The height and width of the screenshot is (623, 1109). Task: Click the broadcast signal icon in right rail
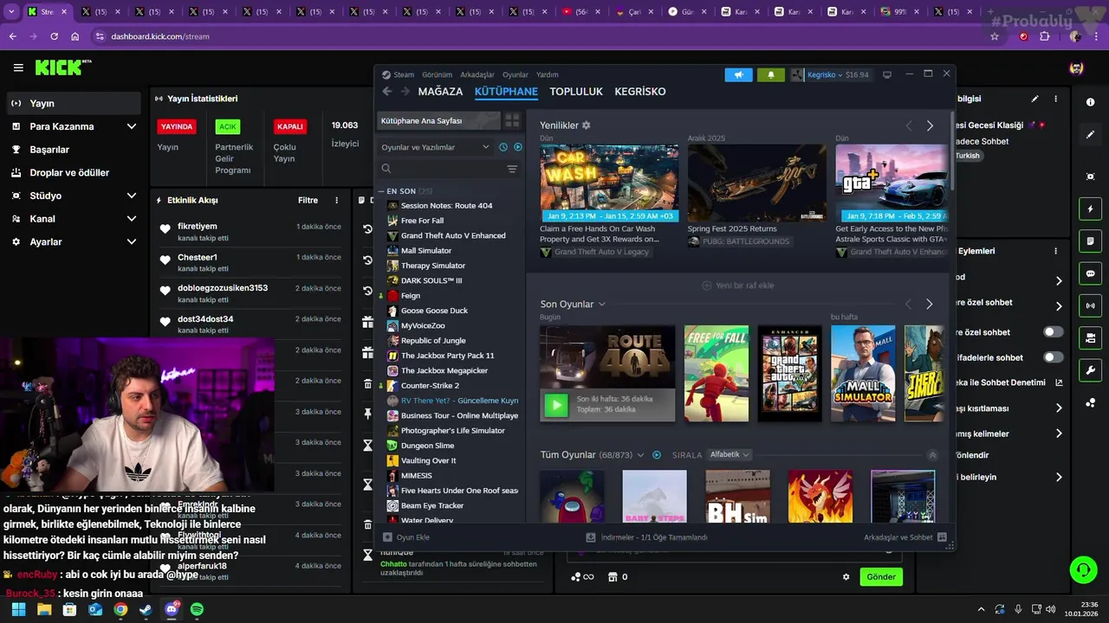(x=1090, y=305)
